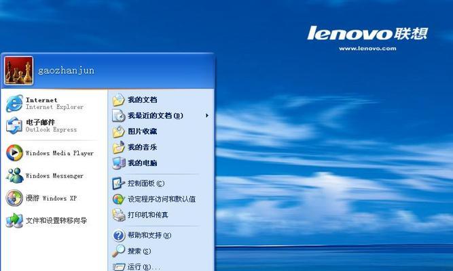Viewport: 453px width, 271px height.
Task: Click the 搜索 magnifier icon
Action: tap(118, 251)
